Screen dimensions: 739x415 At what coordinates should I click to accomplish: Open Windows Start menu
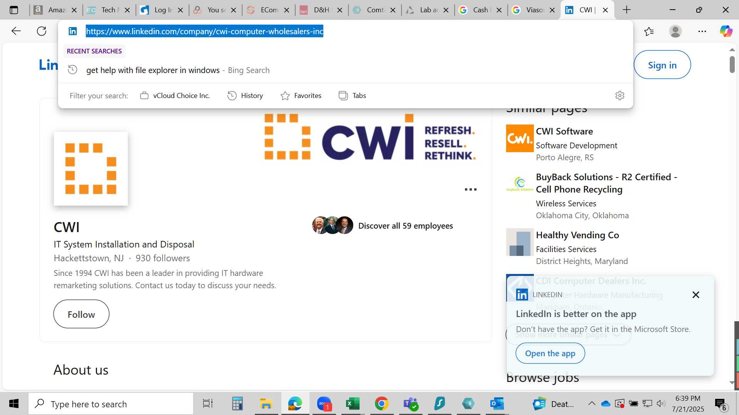14,403
